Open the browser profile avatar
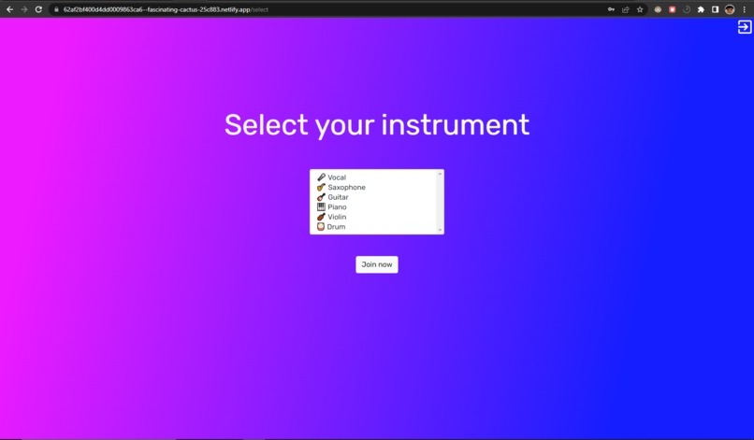Image resolution: width=754 pixels, height=440 pixels. pyautogui.click(x=730, y=9)
